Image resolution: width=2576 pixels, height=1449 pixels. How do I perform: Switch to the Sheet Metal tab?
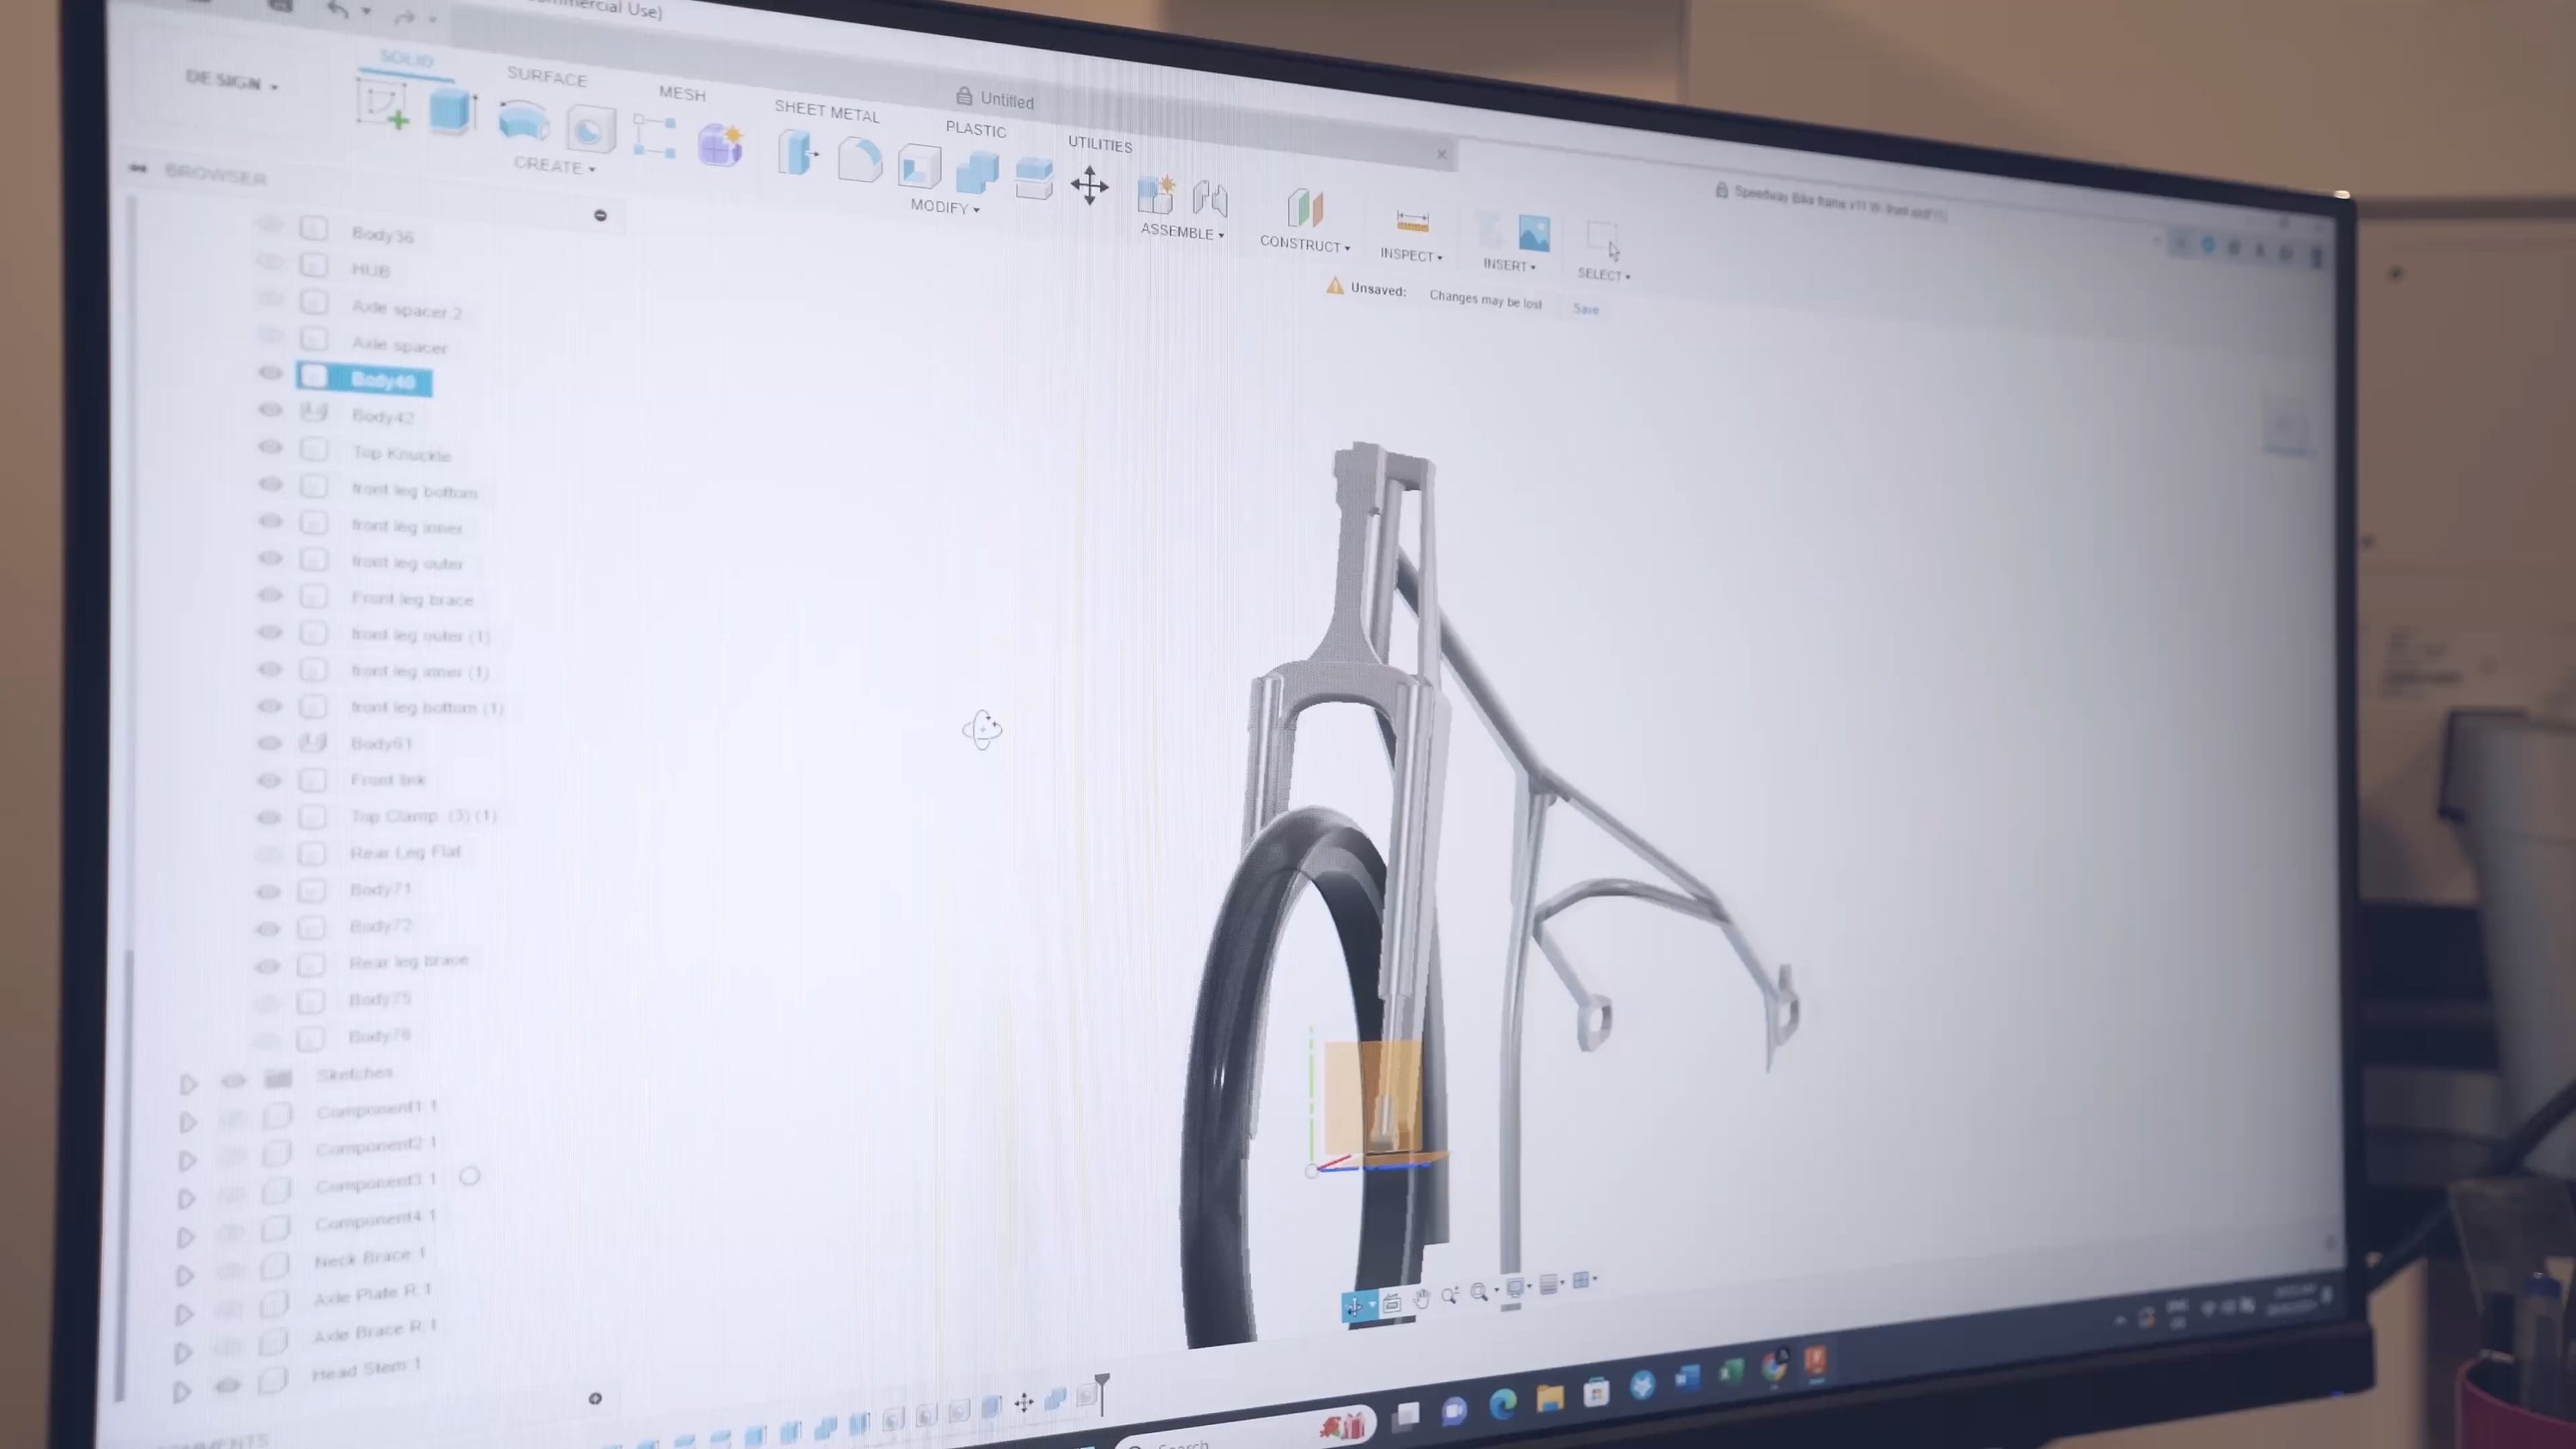tap(826, 111)
